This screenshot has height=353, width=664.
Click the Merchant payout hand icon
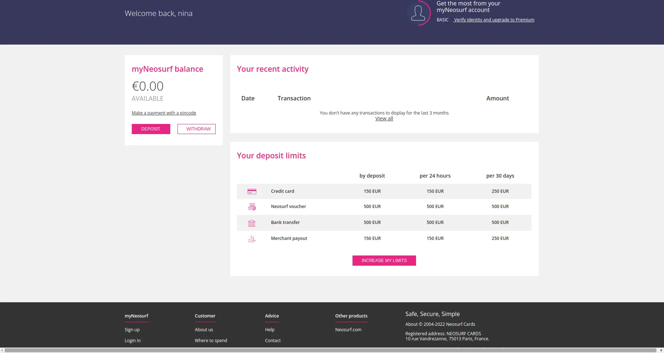252,239
